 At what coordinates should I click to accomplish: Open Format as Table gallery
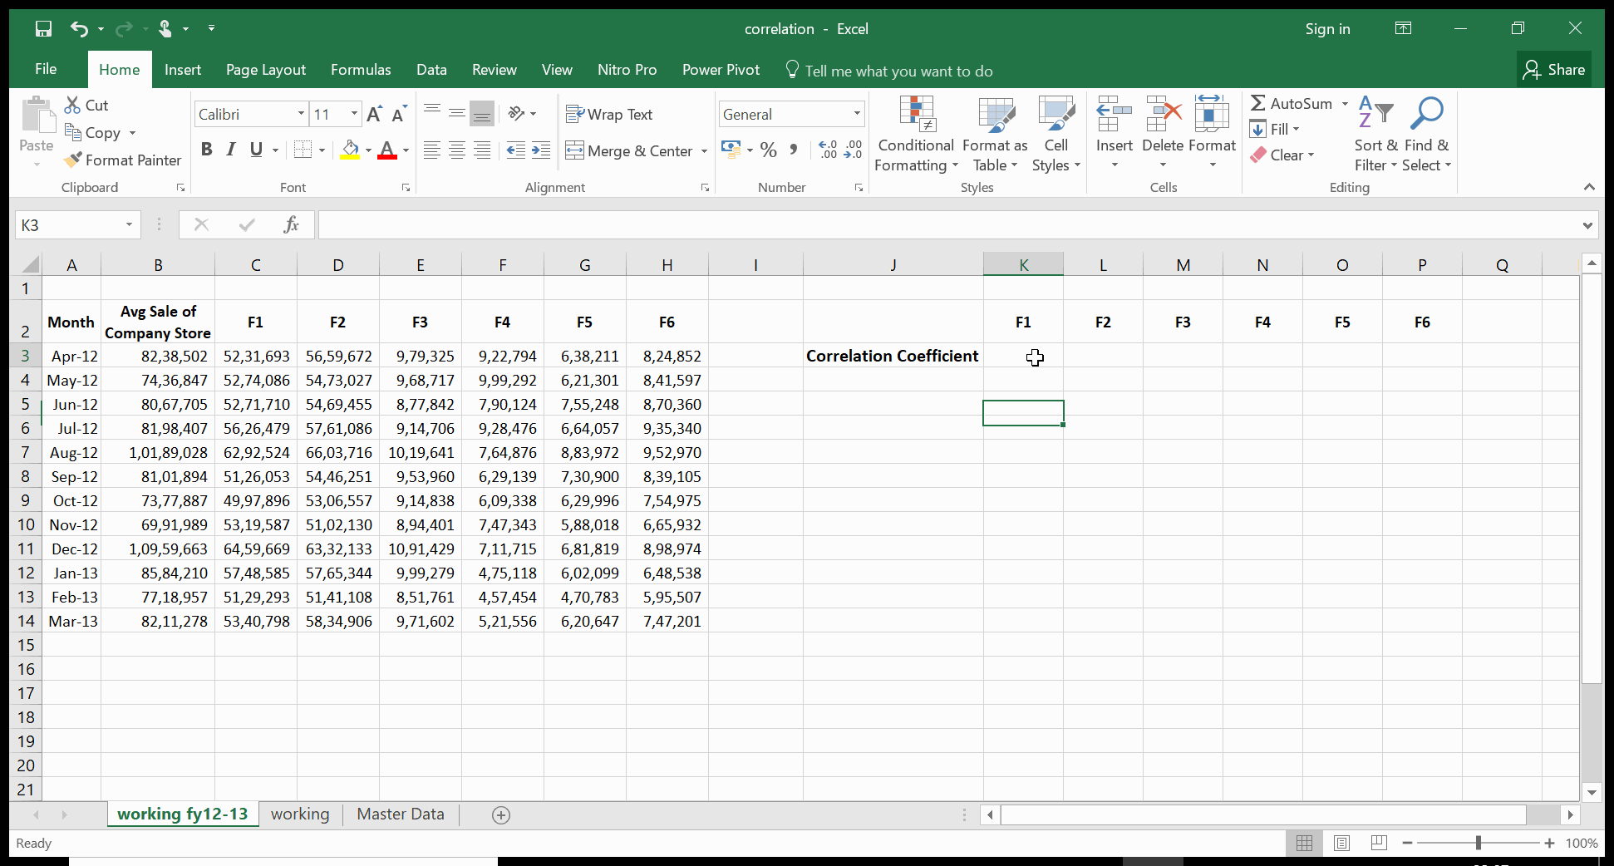(996, 135)
